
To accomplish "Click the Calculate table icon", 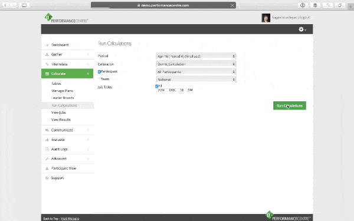I will [47, 74].
